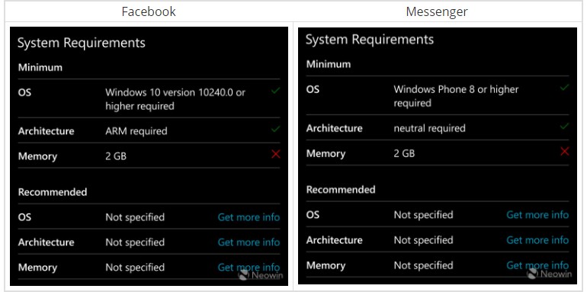The width and height of the screenshot is (587, 292).
Task: Click 'Not specified' for Facebook recommended Memory
Action: 135,268
